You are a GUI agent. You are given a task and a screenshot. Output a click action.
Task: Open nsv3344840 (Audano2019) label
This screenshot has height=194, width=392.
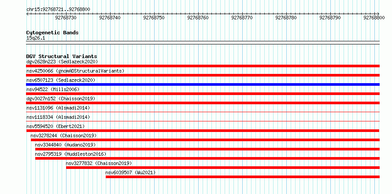coord(65,145)
